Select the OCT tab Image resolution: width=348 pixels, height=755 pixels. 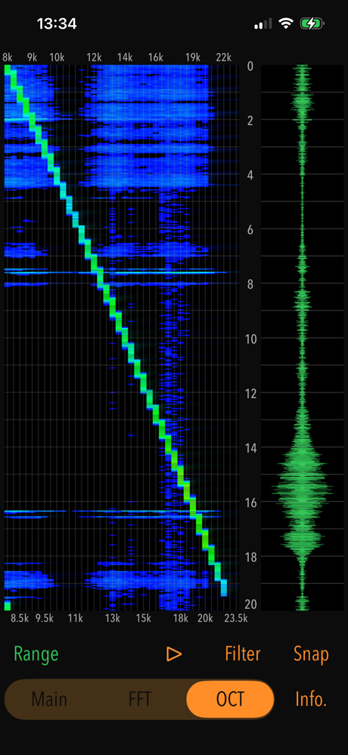click(x=230, y=700)
